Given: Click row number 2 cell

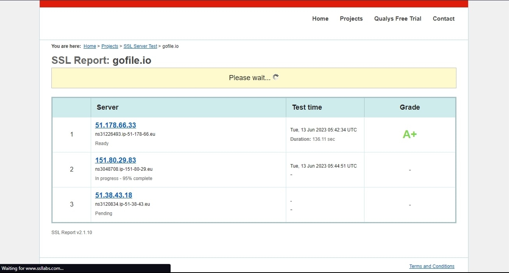Looking at the screenshot, I should coord(72,170).
